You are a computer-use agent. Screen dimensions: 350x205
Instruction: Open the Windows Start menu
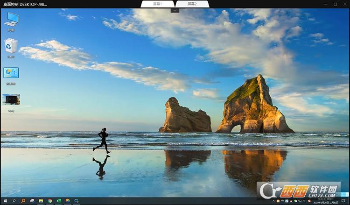tap(4, 201)
